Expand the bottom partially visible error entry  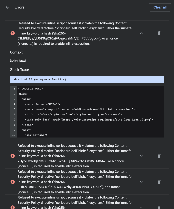pyautogui.click(x=141, y=207)
